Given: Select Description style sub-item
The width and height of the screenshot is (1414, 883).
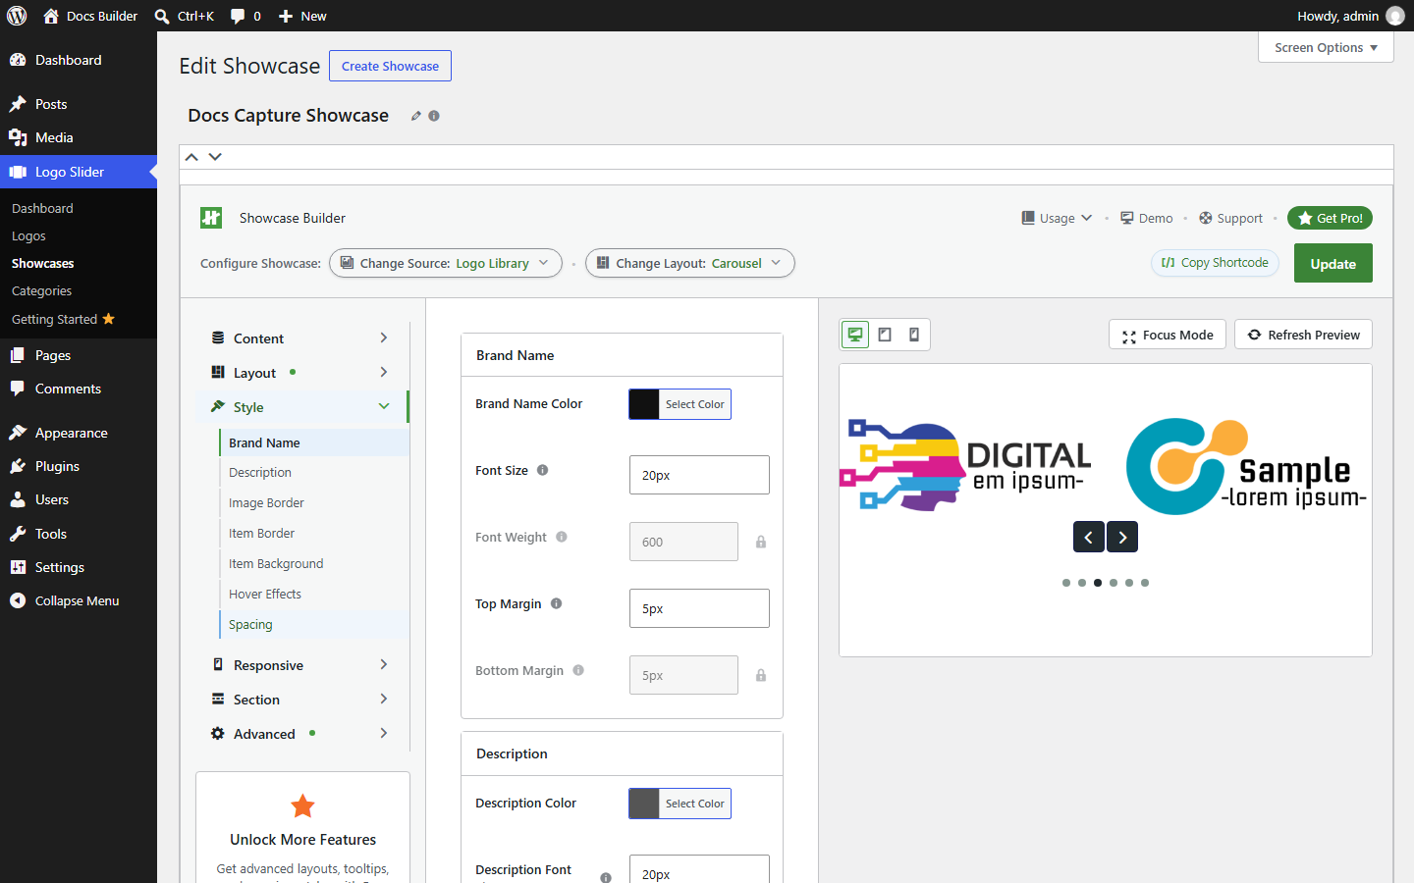Looking at the screenshot, I should [314, 473].
